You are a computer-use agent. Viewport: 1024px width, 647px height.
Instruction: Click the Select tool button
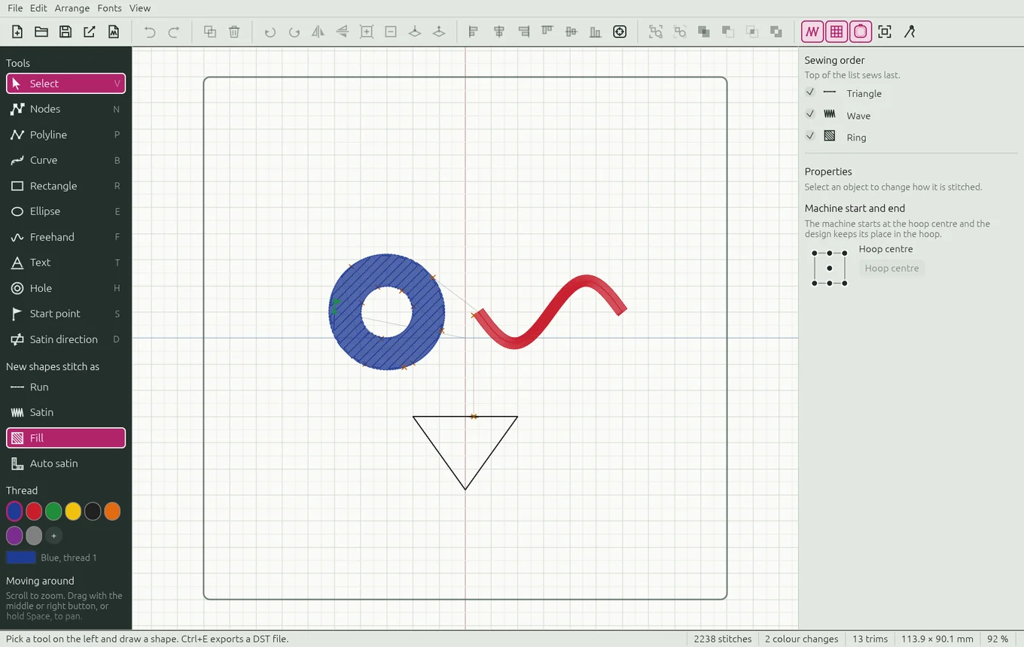click(x=66, y=84)
